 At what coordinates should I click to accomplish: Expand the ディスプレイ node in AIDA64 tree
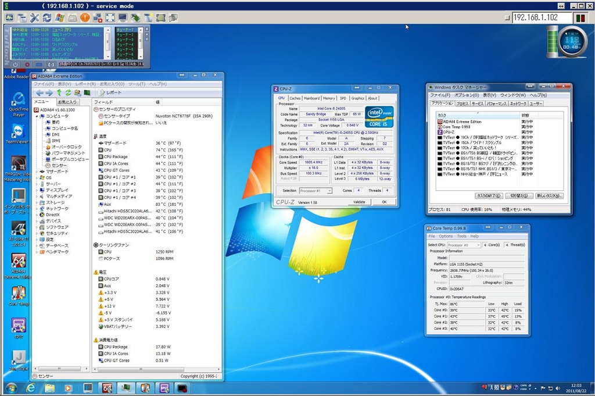point(37,190)
